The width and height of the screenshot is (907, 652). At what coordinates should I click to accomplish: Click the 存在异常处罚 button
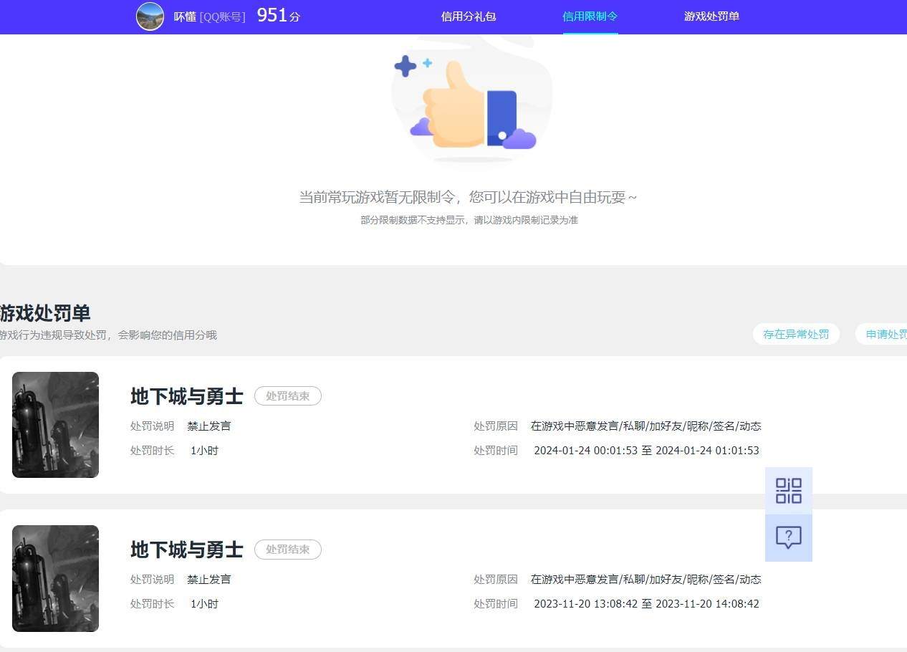796,334
